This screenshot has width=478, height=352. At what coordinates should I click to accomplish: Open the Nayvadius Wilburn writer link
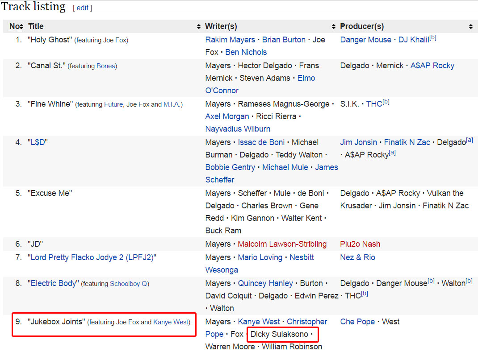coord(238,129)
